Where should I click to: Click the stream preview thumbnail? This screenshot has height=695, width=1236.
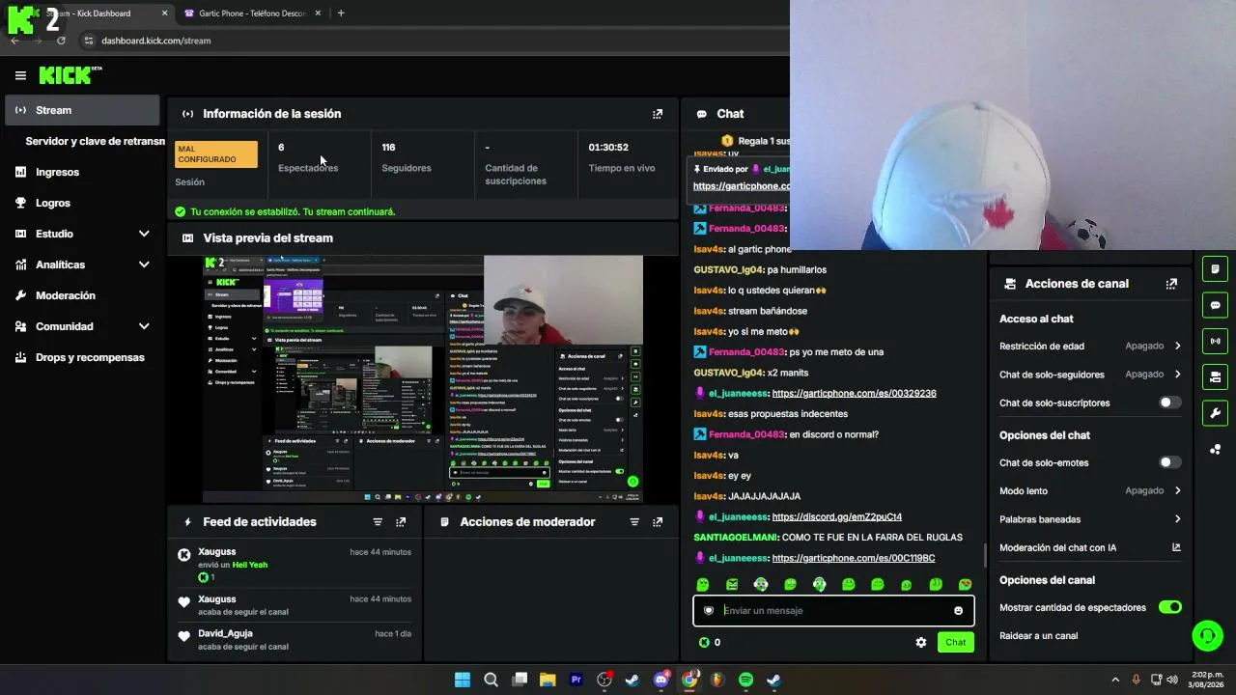423,379
